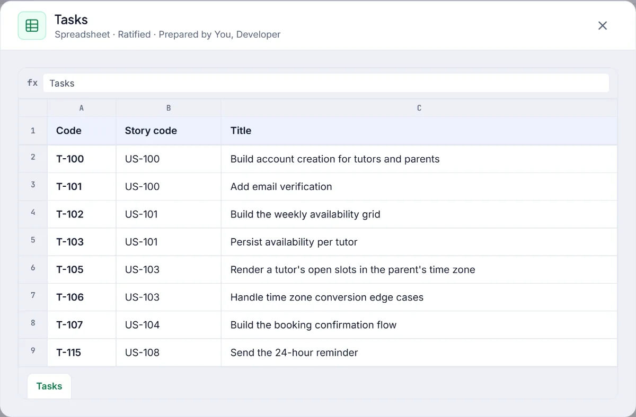636x417 pixels.
Task: Click the fx formula label
Action: click(x=32, y=83)
